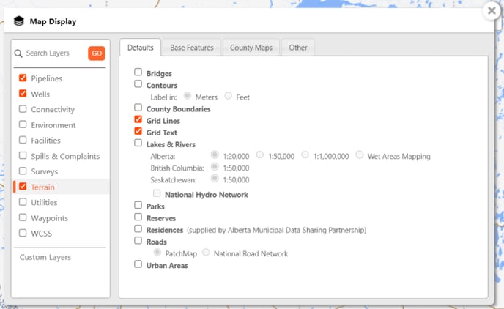Enable the Contours checkbox

point(138,84)
